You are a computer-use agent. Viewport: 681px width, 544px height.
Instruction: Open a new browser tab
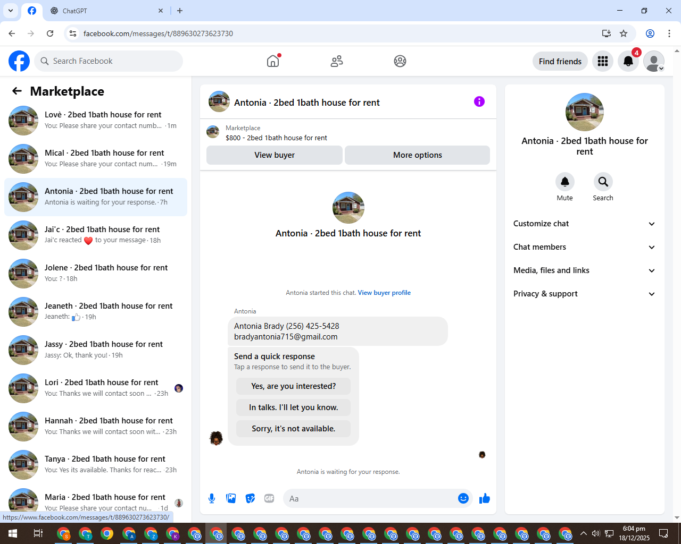point(180,11)
